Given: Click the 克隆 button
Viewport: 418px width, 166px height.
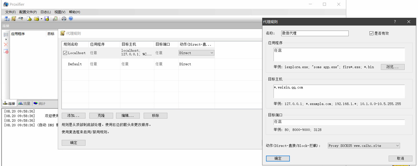Looking at the screenshot, I should [101, 116].
